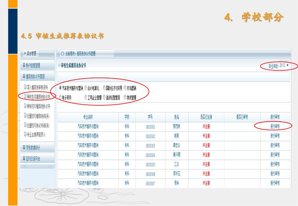Select the 会计电算化 radio button
Viewport: 298px width, 206px height.
[x=86, y=88]
